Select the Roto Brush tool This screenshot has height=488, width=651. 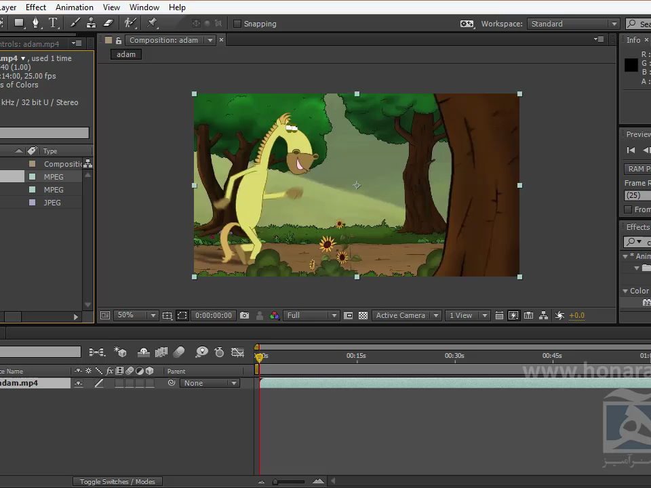pyautogui.click(x=130, y=23)
